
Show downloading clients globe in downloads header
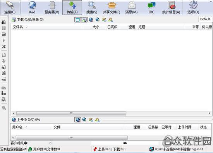click(x=97, y=20)
